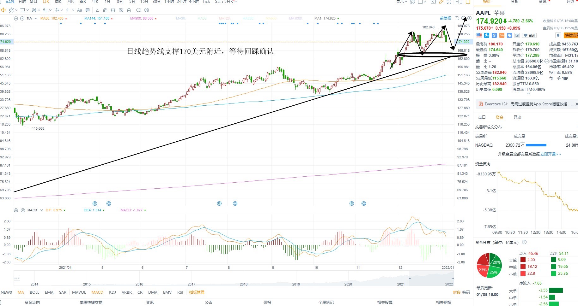Open the 分析 analysis tab
Image resolution: width=578 pixels, height=306 pixels.
(x=515, y=2)
